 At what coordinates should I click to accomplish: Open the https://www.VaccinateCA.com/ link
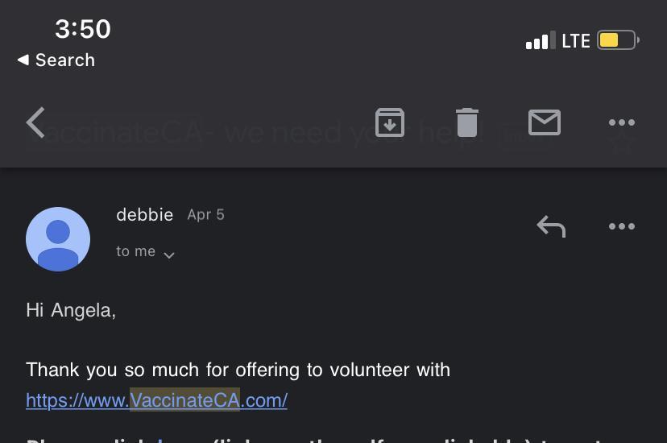[156, 400]
